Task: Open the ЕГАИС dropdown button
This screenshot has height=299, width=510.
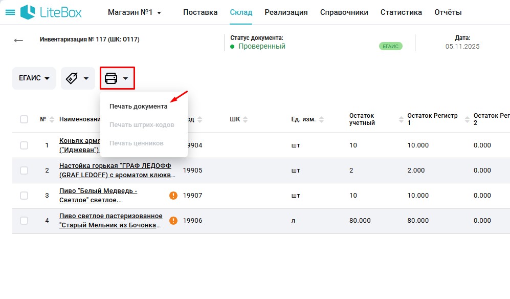Action: pyautogui.click(x=34, y=78)
